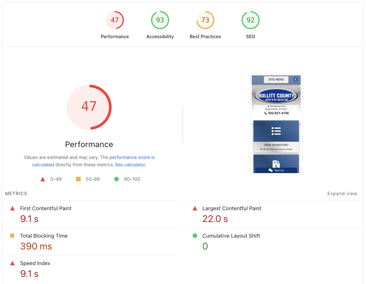366x284 pixels.
Task: Click the Cumulative Layout Shift metric label
Action: click(231, 236)
